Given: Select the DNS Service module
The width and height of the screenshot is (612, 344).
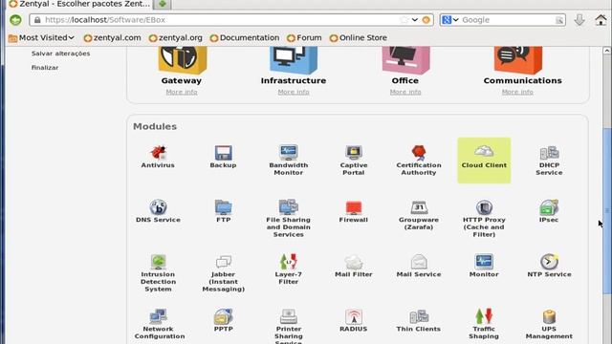Looking at the screenshot, I should pyautogui.click(x=158, y=211).
